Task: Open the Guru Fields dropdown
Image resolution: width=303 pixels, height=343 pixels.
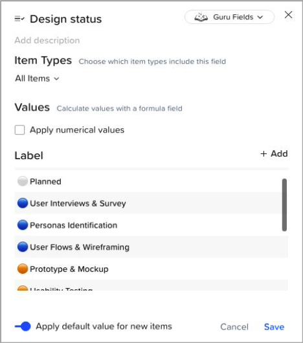Action: [229, 17]
